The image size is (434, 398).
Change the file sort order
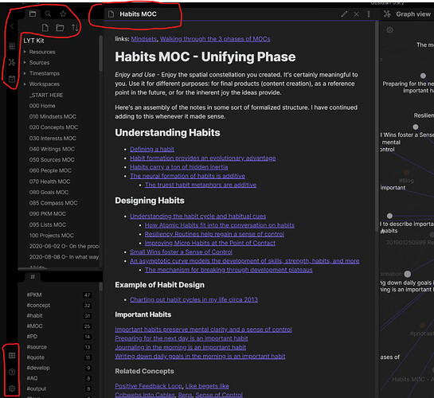point(75,28)
